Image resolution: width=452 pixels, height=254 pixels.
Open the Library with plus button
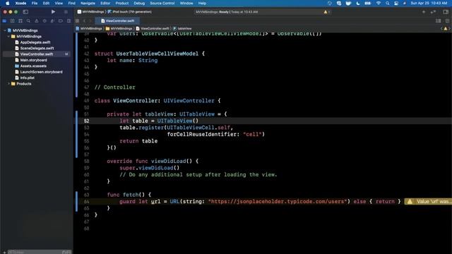[424, 12]
